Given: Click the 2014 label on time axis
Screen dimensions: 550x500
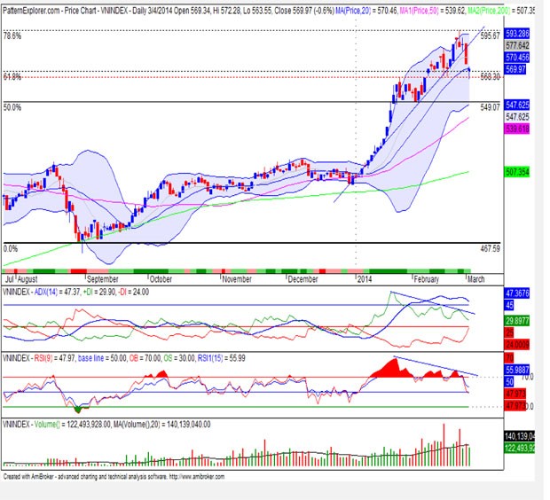Looking at the screenshot, I should tap(364, 278).
